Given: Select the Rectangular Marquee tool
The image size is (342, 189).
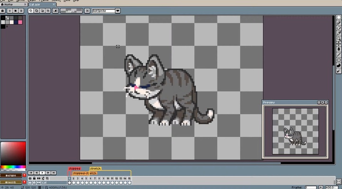Looking at the screenshot, I should pyautogui.click(x=339, y=17).
